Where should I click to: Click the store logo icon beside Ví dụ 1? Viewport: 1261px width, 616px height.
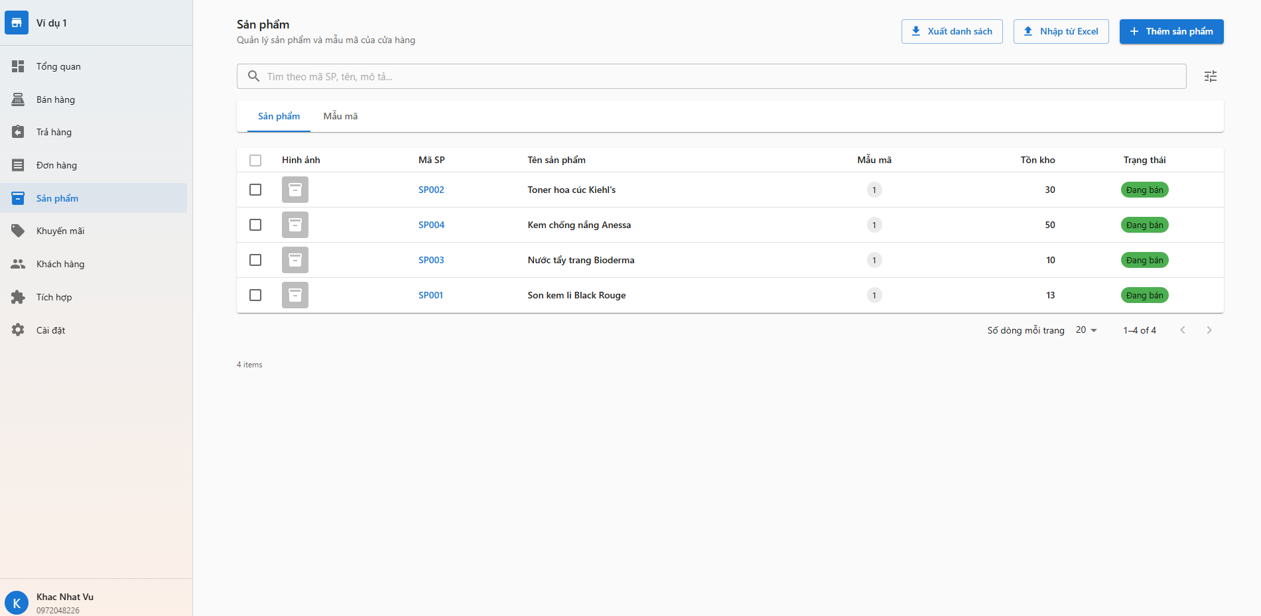pyautogui.click(x=17, y=23)
